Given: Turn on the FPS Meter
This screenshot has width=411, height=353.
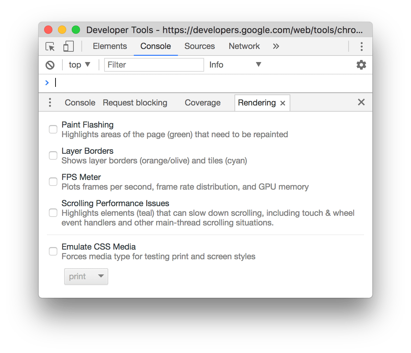Looking at the screenshot, I should (x=53, y=182).
